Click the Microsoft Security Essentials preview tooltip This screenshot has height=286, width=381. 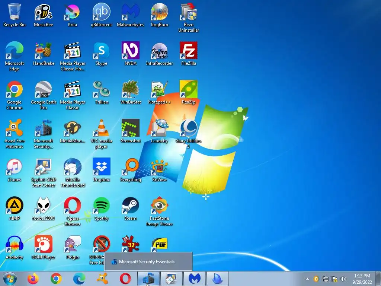point(148,262)
